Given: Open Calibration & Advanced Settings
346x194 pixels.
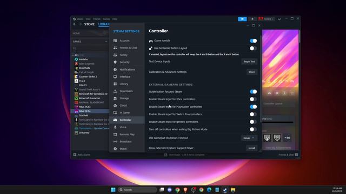Looking at the screenshot, I should [252, 72].
